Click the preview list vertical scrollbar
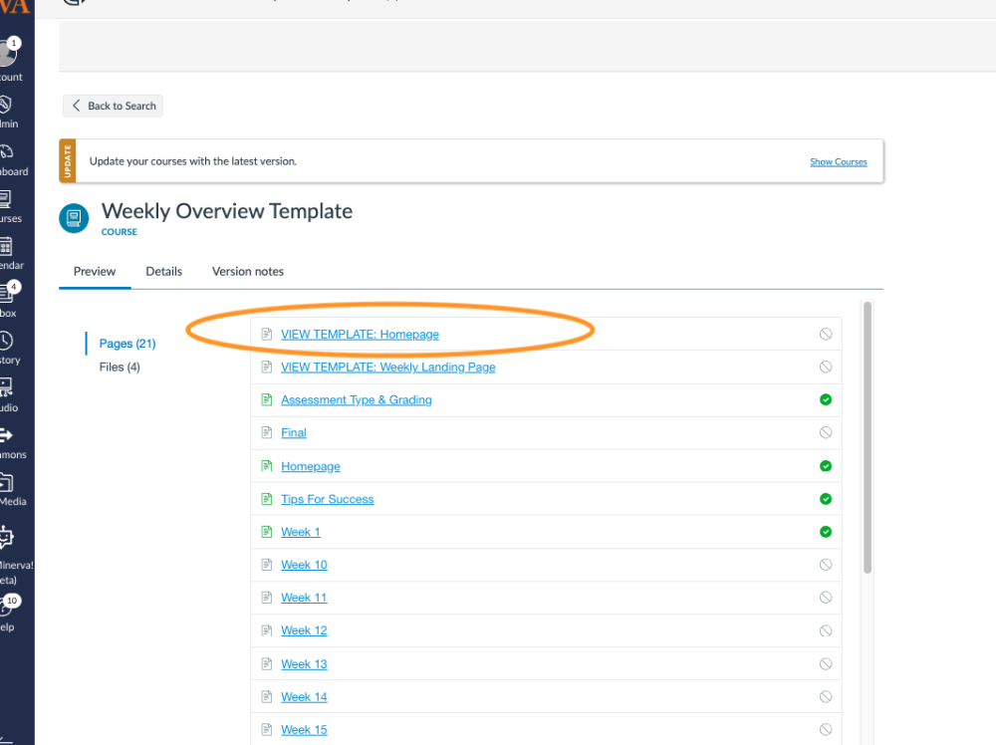This screenshot has width=996, height=745. point(868,438)
